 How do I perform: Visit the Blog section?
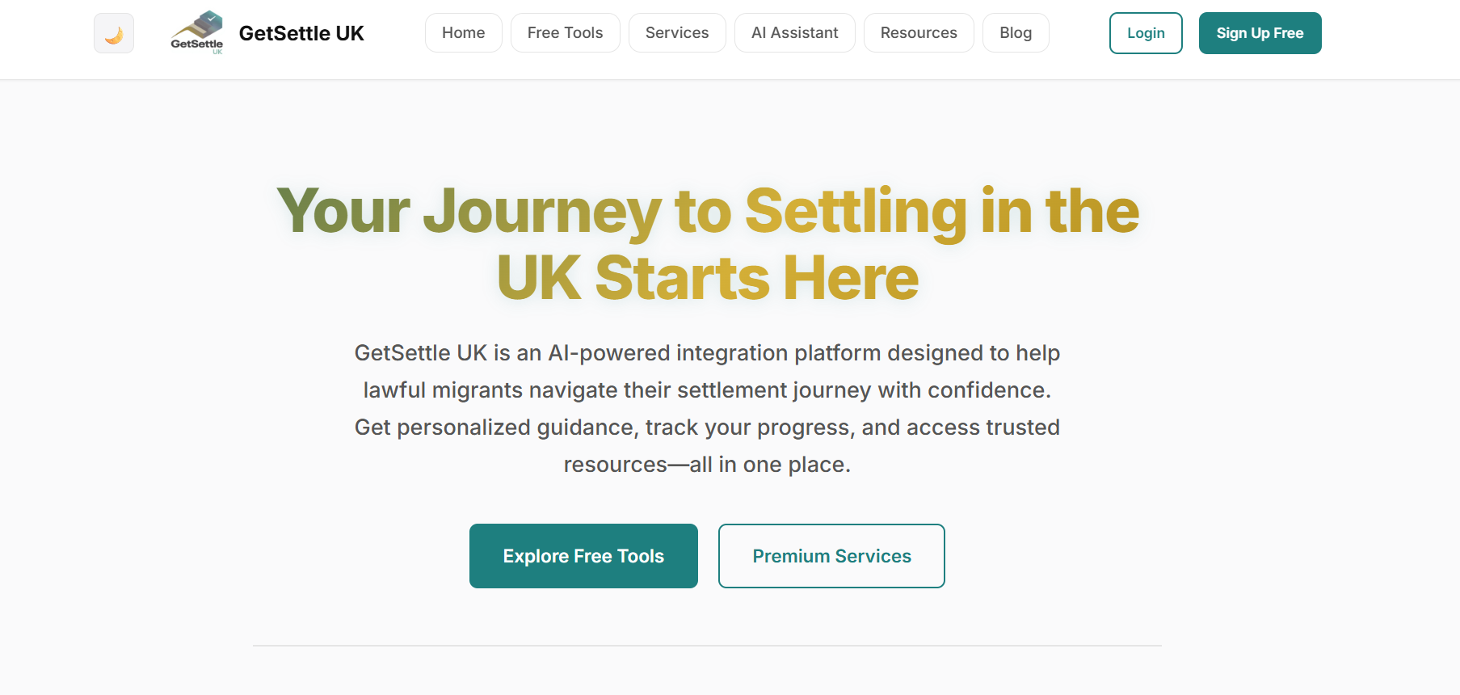coord(1016,32)
